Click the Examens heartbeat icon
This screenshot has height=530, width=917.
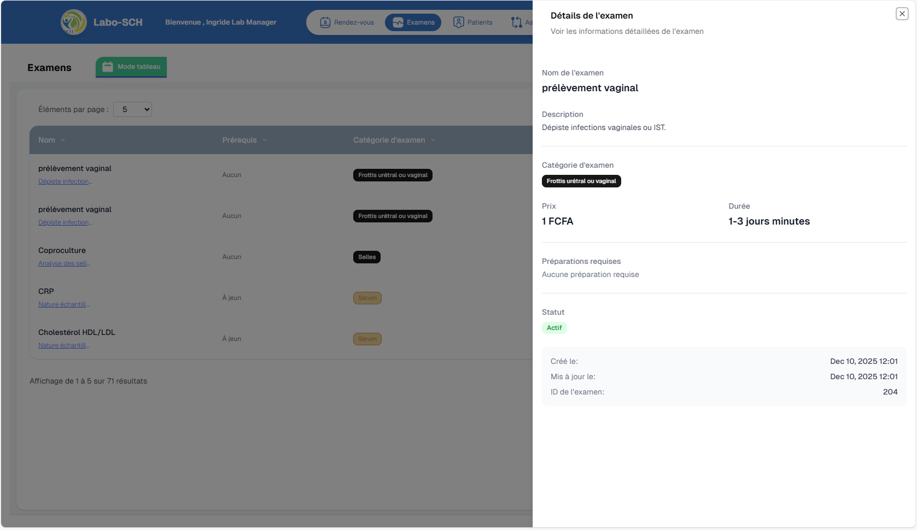coord(398,22)
